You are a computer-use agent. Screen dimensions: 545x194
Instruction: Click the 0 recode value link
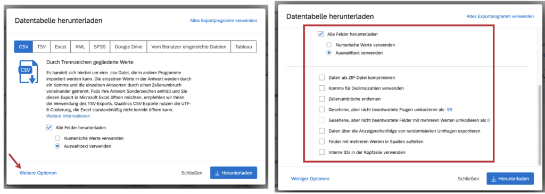489,120
